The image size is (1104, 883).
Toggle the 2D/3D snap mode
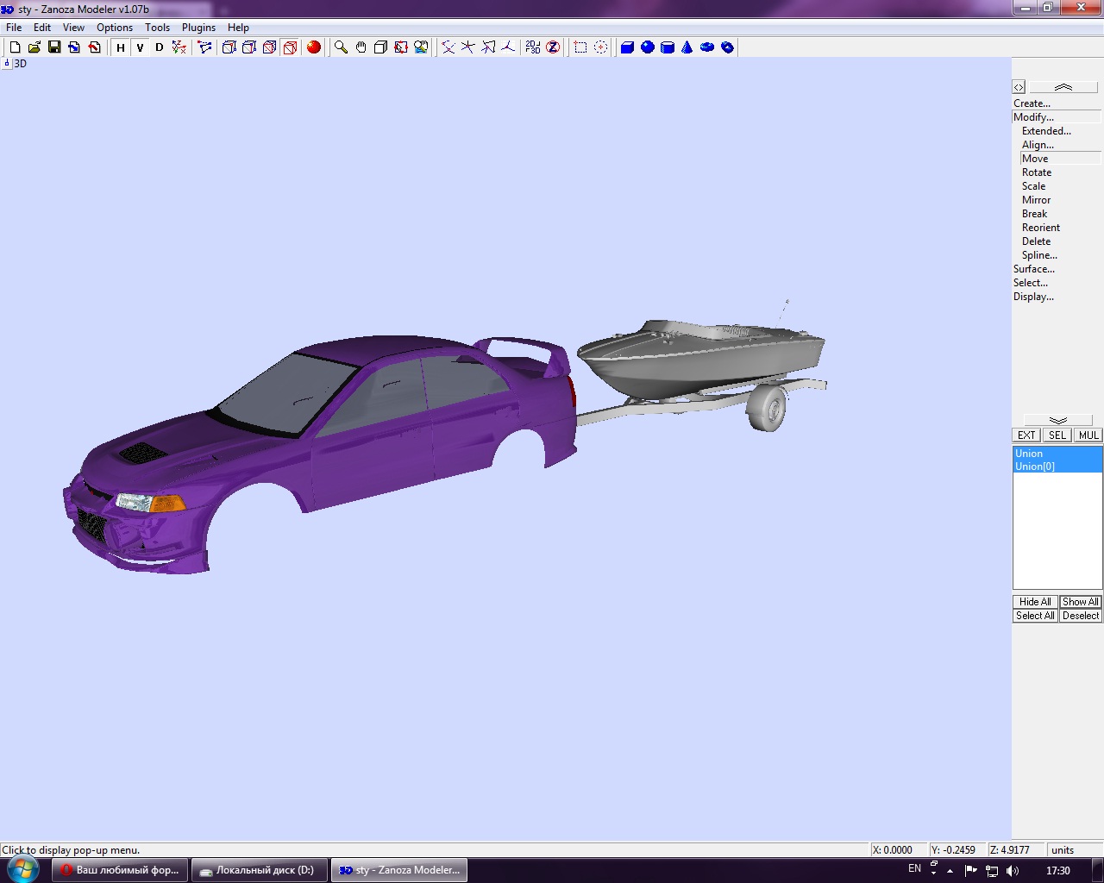532,47
